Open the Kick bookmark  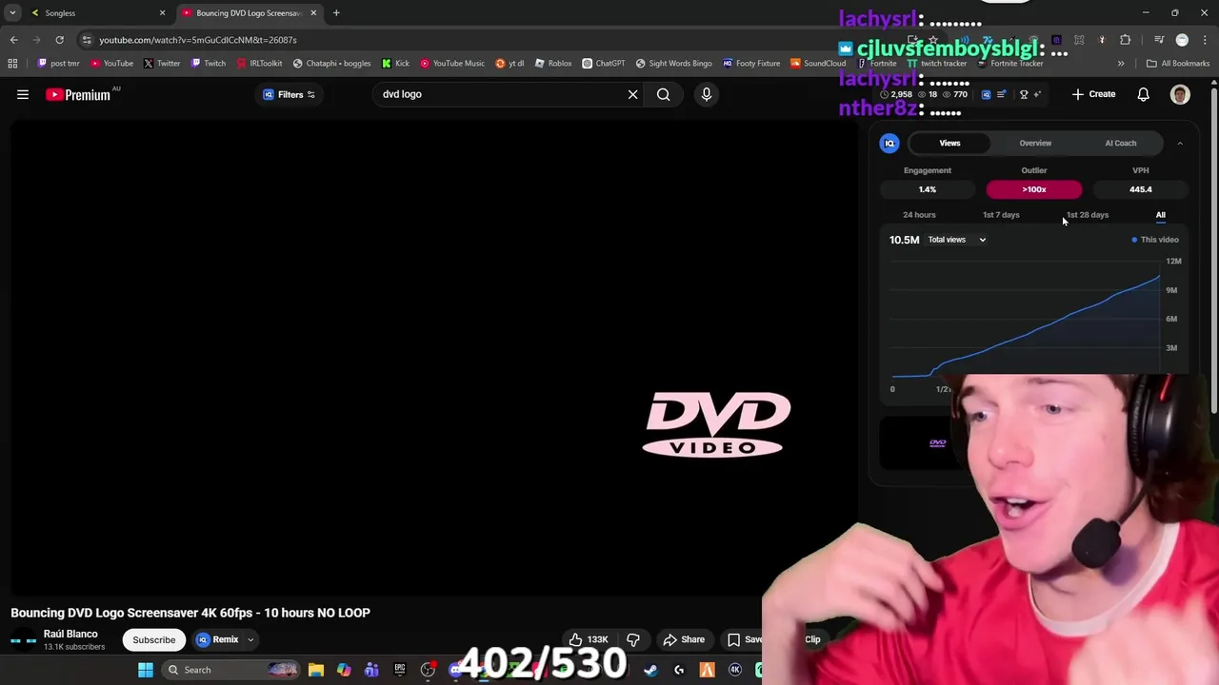(x=395, y=64)
